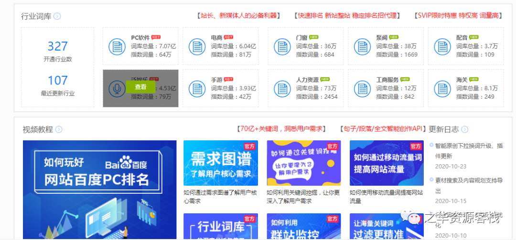Open the 配音 industry title
This screenshot has height=240, width=516.
(x=462, y=38)
